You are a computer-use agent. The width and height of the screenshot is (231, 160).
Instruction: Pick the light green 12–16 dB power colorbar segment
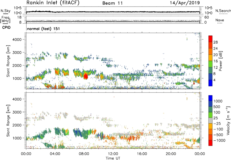click(210, 64)
